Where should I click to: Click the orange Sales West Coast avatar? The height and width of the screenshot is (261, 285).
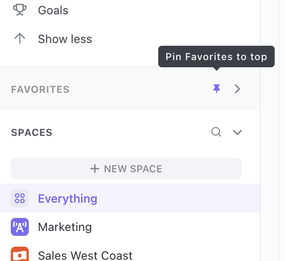(x=20, y=254)
